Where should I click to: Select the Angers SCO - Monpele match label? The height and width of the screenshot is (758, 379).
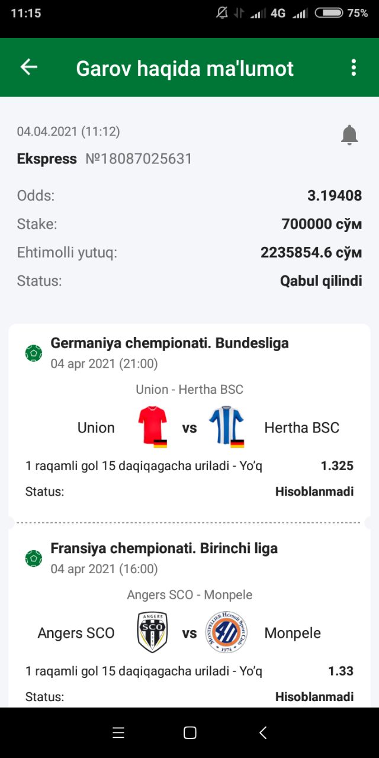click(x=189, y=595)
